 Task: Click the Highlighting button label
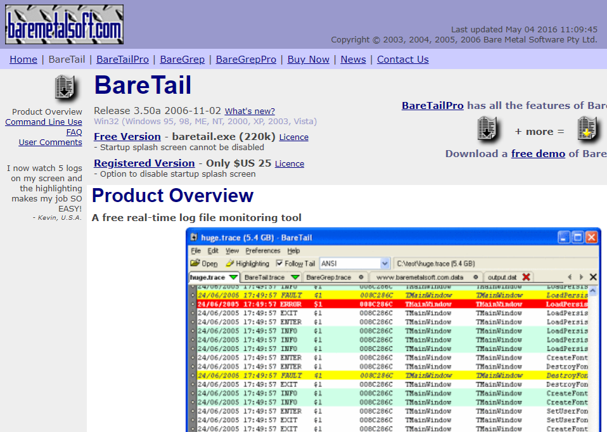(252, 264)
